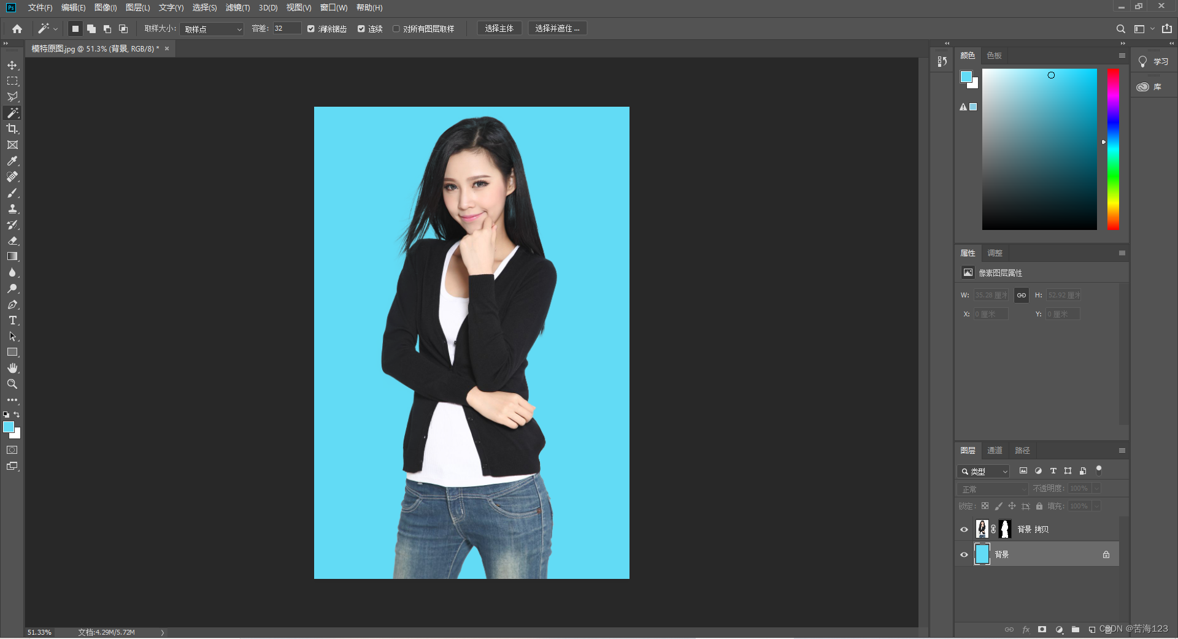Select the Eyedropper tool

(x=12, y=161)
